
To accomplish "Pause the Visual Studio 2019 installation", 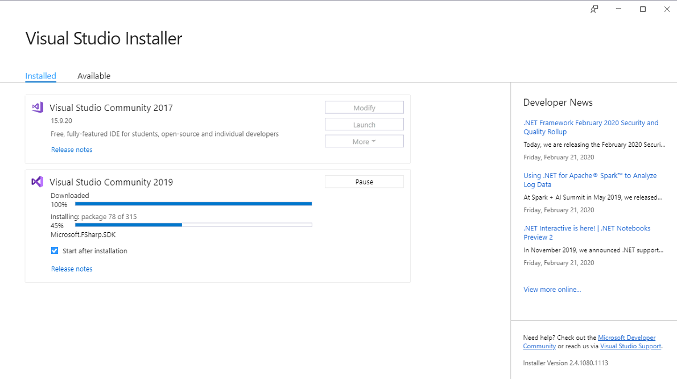I will click(364, 181).
